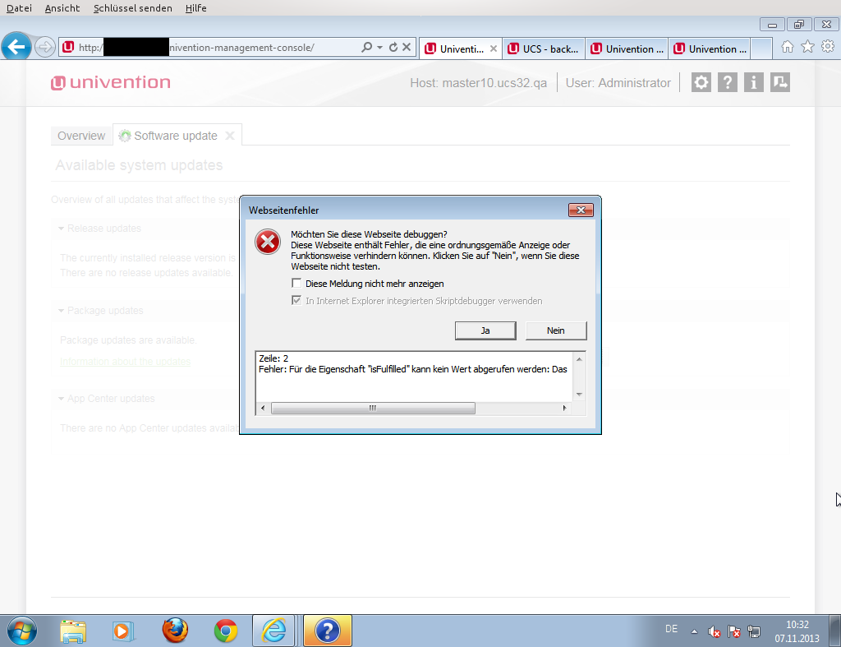Click the refresh icon in address bar
The width and height of the screenshot is (841, 647).
[393, 48]
